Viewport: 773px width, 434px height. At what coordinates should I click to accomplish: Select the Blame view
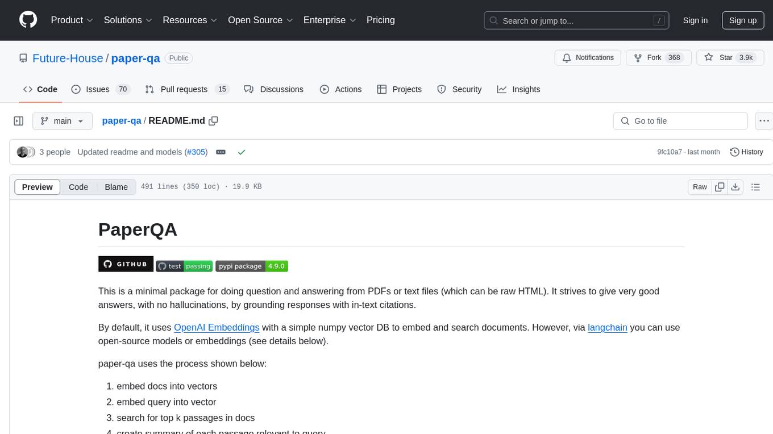point(116,187)
